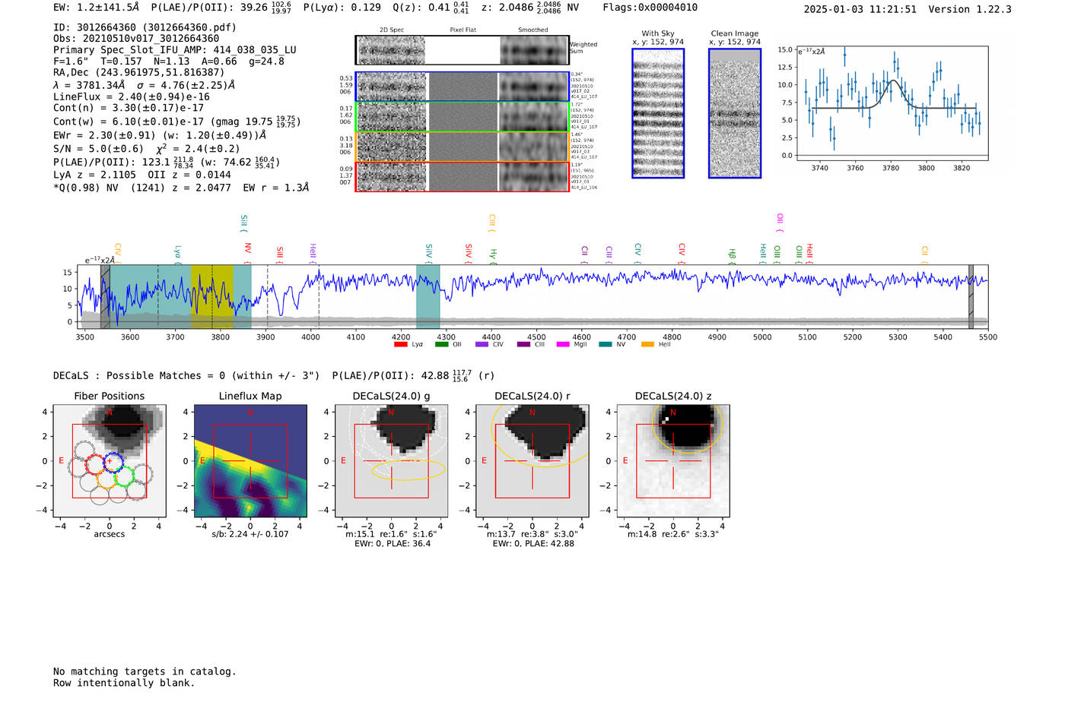Click the "s/b: 2.24 +/- 0.107" caption

click(250, 534)
